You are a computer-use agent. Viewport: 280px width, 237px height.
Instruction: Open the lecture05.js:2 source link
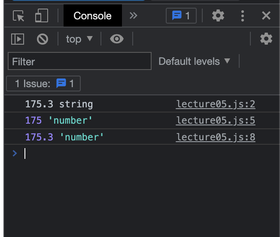tap(216, 104)
